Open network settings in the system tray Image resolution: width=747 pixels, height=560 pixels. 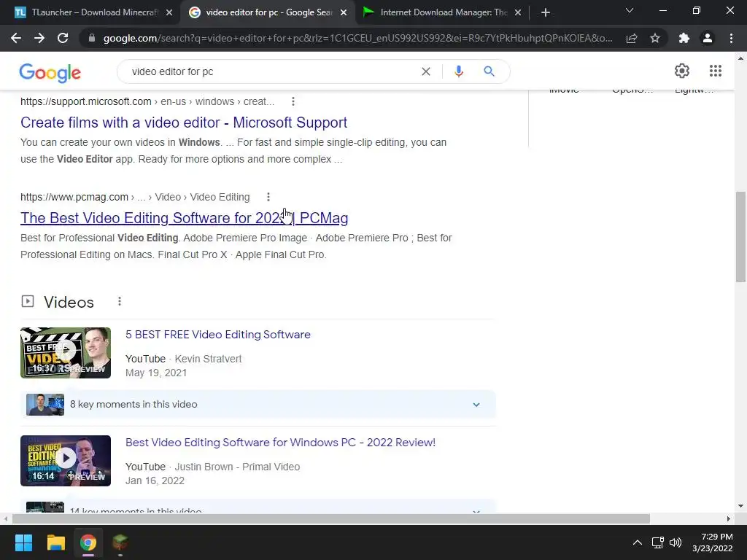click(x=658, y=542)
